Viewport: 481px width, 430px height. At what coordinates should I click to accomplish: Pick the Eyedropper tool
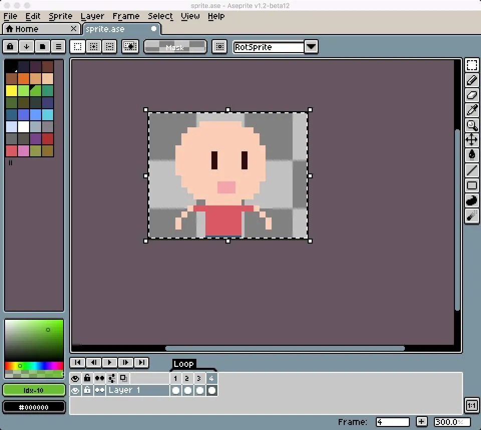(472, 110)
